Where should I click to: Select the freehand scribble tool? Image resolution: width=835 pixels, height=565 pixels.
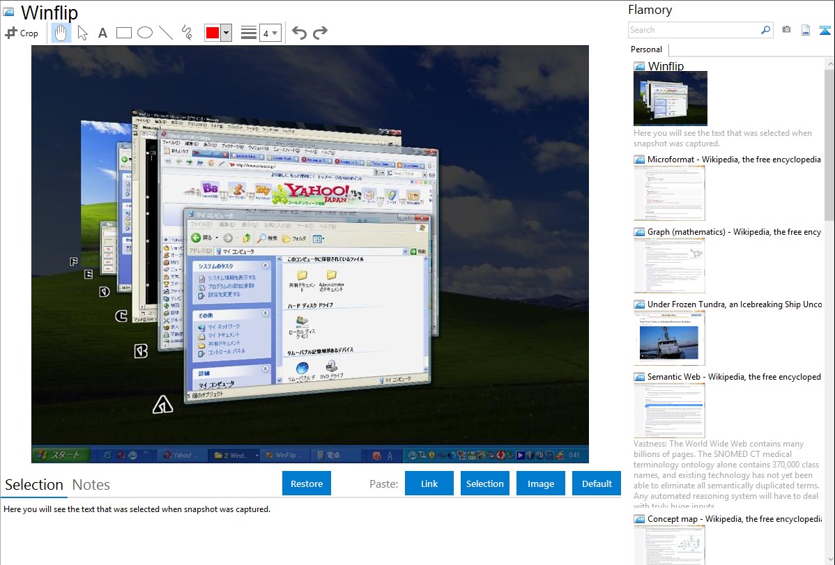tap(187, 33)
